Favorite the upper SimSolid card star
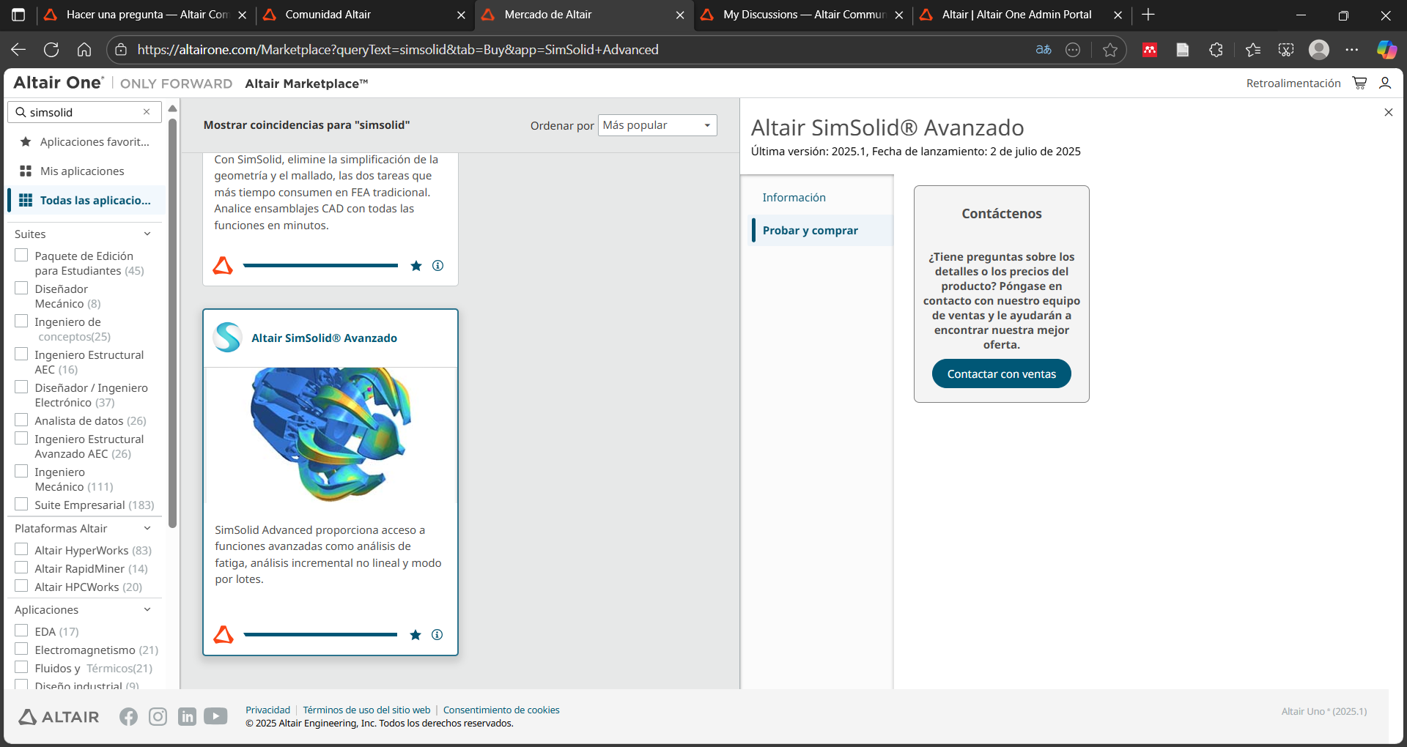 tap(416, 266)
